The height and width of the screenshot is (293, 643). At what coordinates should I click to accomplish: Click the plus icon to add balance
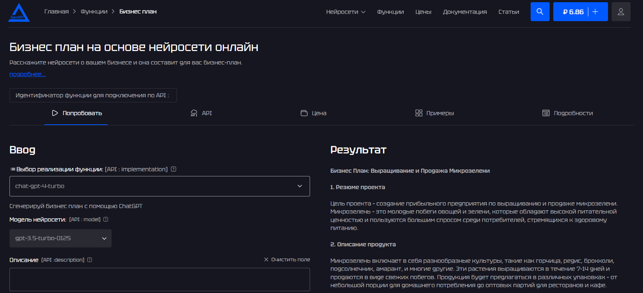coord(595,12)
